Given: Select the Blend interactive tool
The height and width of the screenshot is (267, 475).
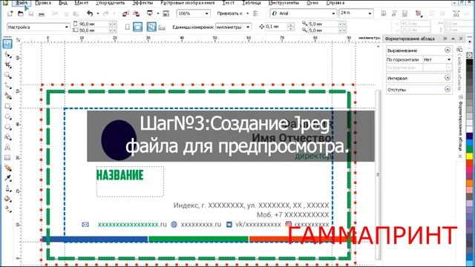Looking at the screenshot, I should click(x=8, y=168).
